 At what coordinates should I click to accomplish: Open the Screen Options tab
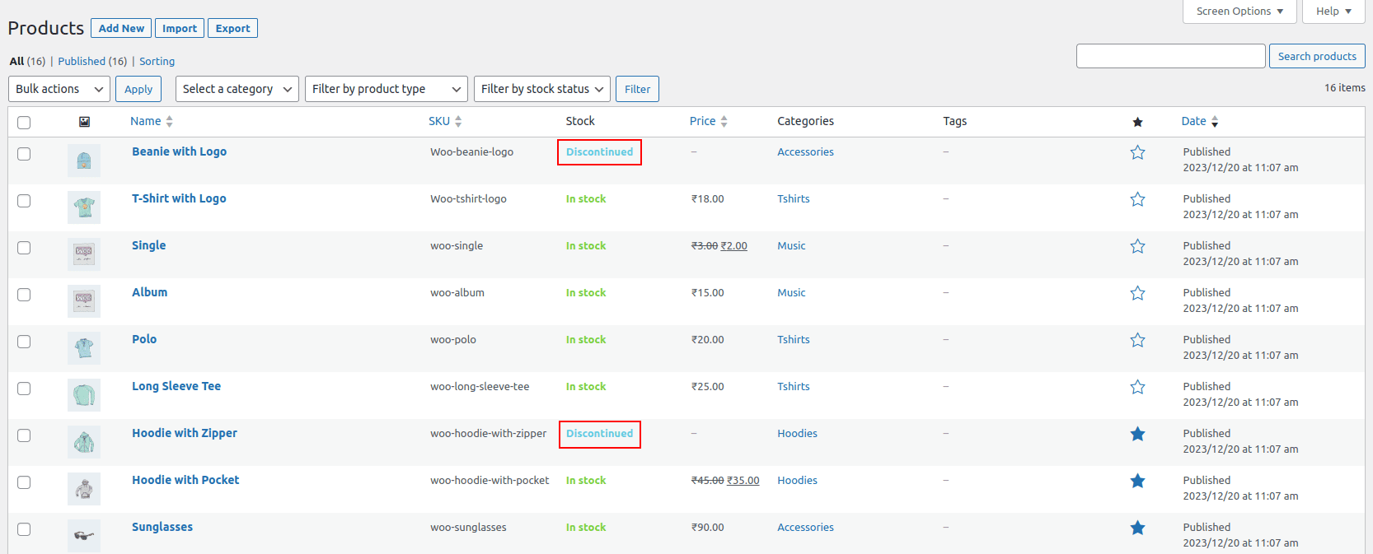click(x=1239, y=12)
